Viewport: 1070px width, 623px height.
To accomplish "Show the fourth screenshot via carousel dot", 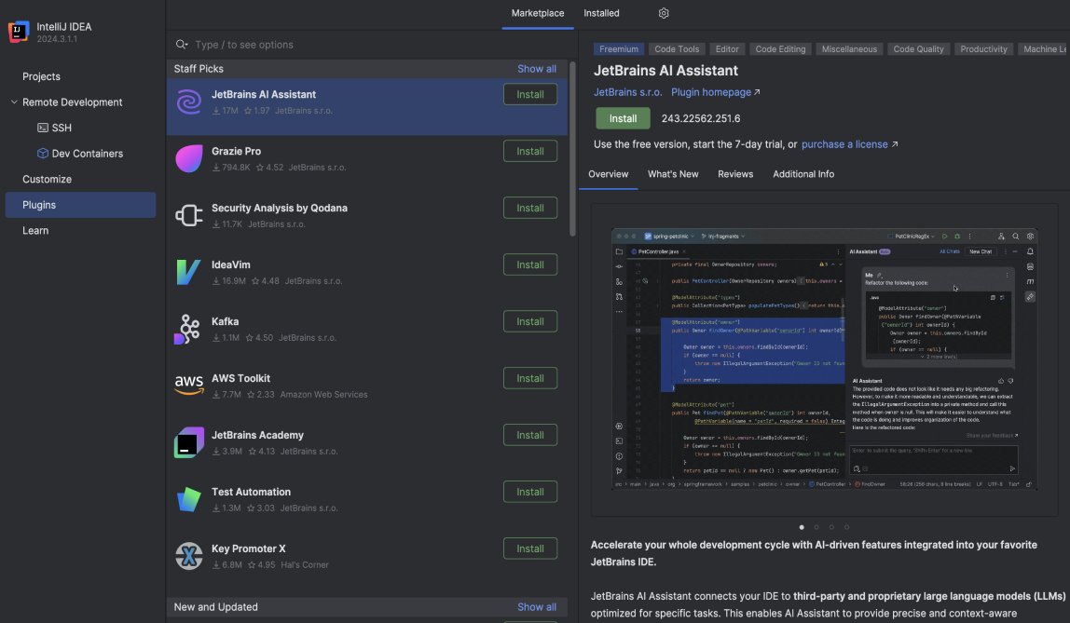I will [846, 527].
